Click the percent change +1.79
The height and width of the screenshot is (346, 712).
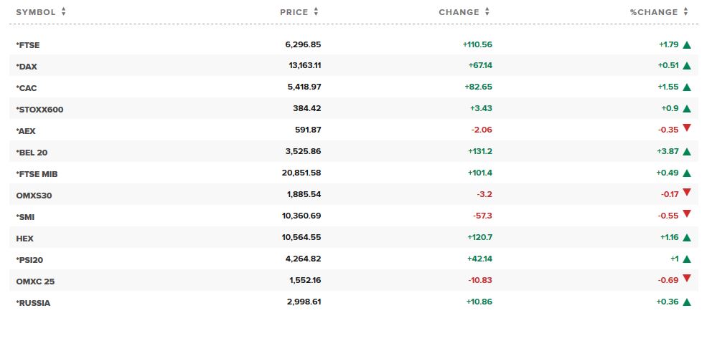click(x=668, y=44)
